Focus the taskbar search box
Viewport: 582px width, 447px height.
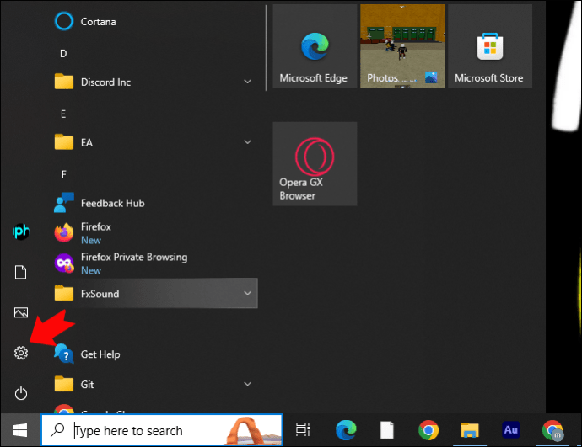[162, 430]
